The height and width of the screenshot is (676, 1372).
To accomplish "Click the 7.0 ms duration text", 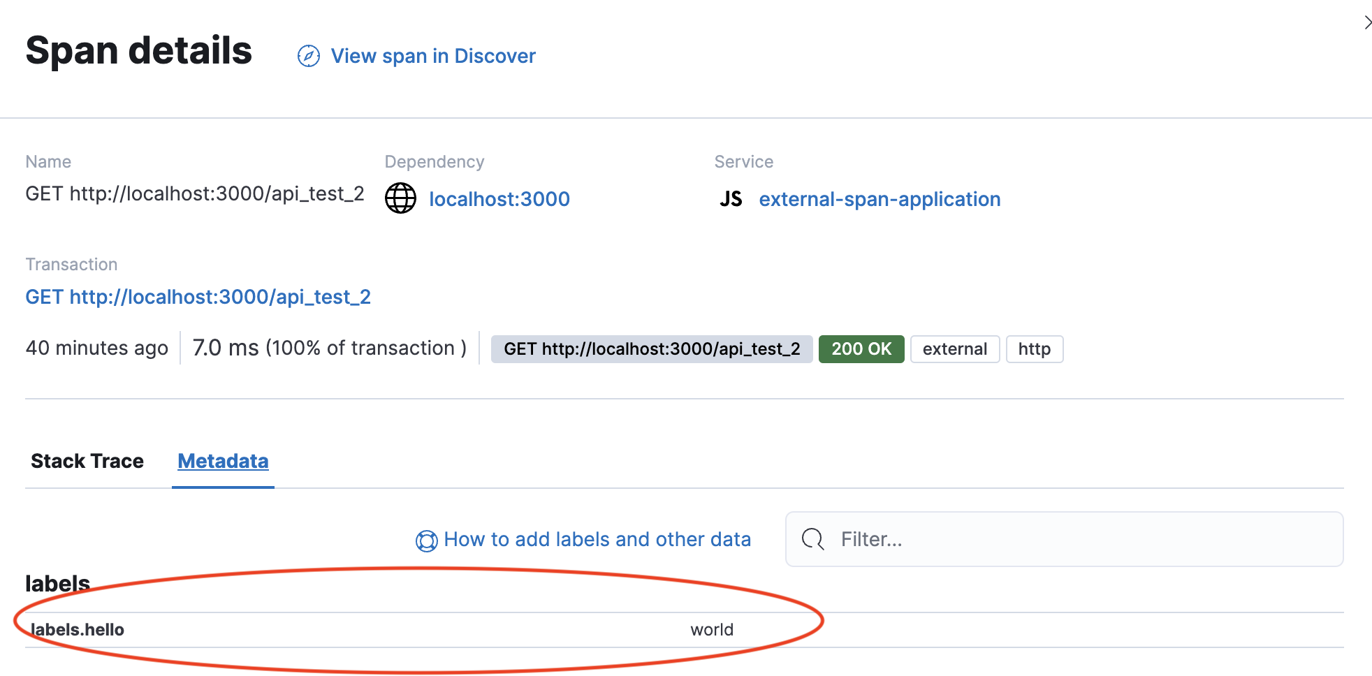I will point(226,348).
